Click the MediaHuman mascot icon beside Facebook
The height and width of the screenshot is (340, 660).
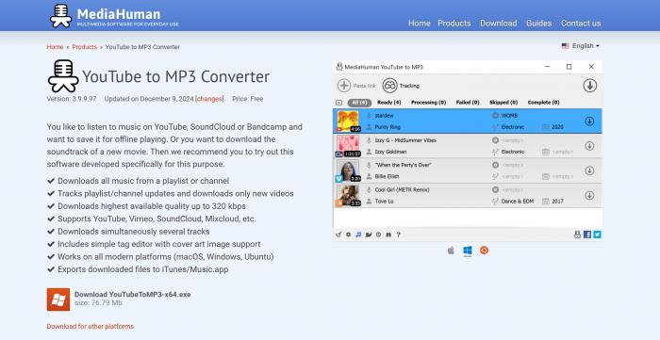click(577, 235)
